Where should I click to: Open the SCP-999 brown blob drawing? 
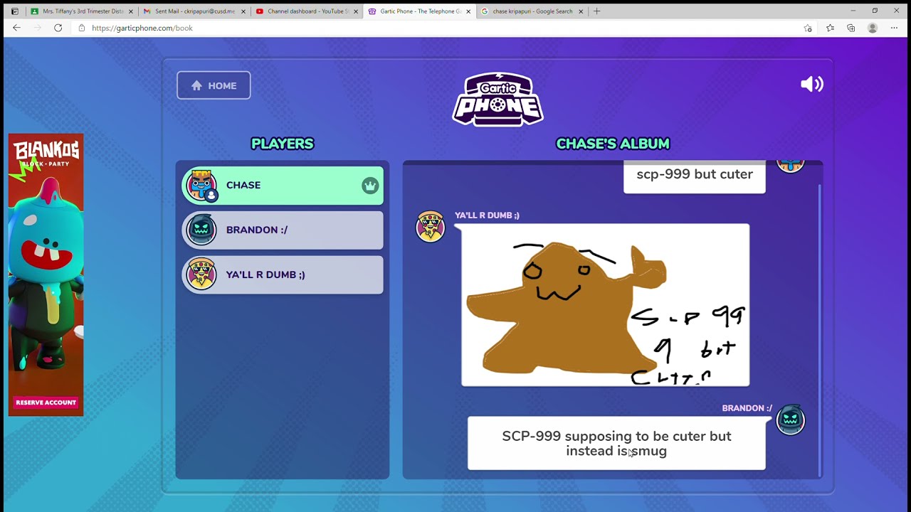(605, 305)
